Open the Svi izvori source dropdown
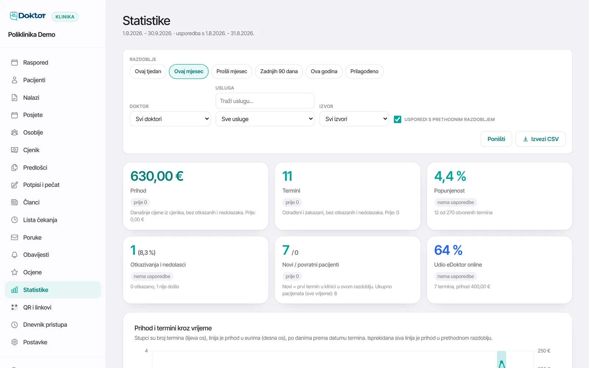This screenshot has width=589, height=368. 354,119
